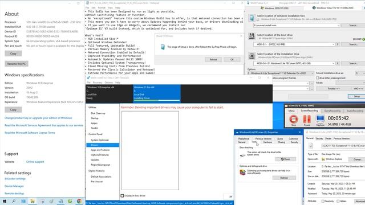The width and height of the screenshot is (365, 205).
Task: Click the disc icon under installation files label
Action: (x=258, y=19)
